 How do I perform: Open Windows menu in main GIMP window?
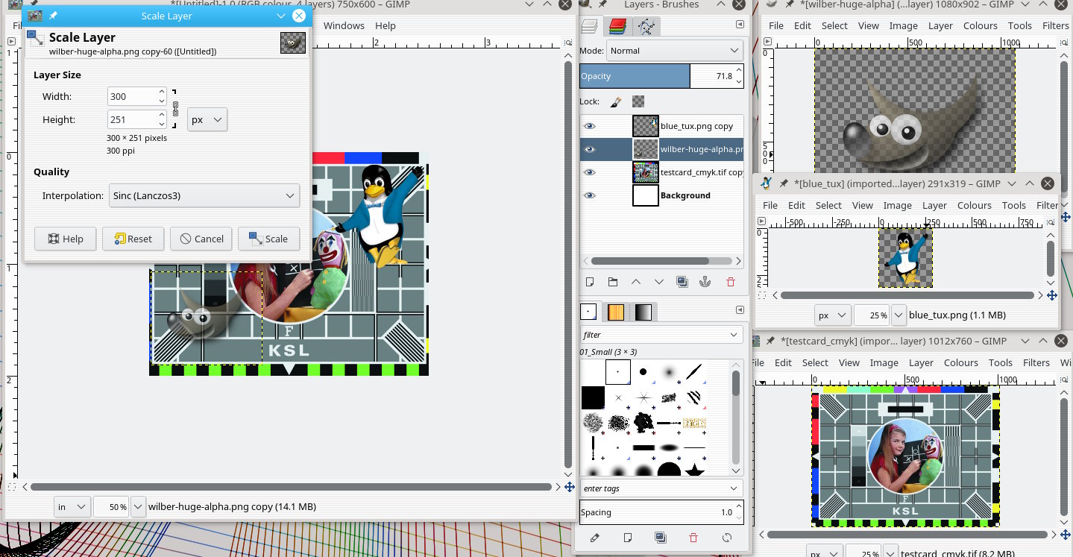click(x=344, y=25)
